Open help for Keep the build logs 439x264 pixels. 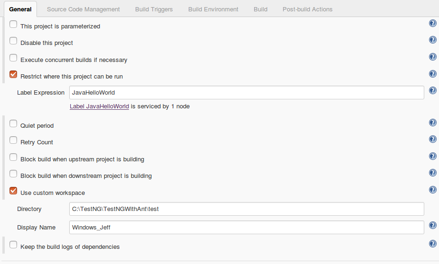point(432,244)
